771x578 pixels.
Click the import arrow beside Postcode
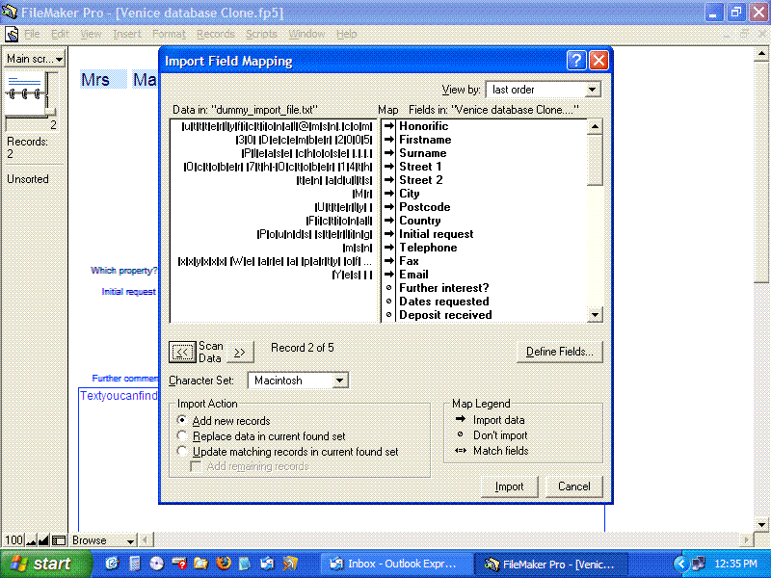pos(389,207)
